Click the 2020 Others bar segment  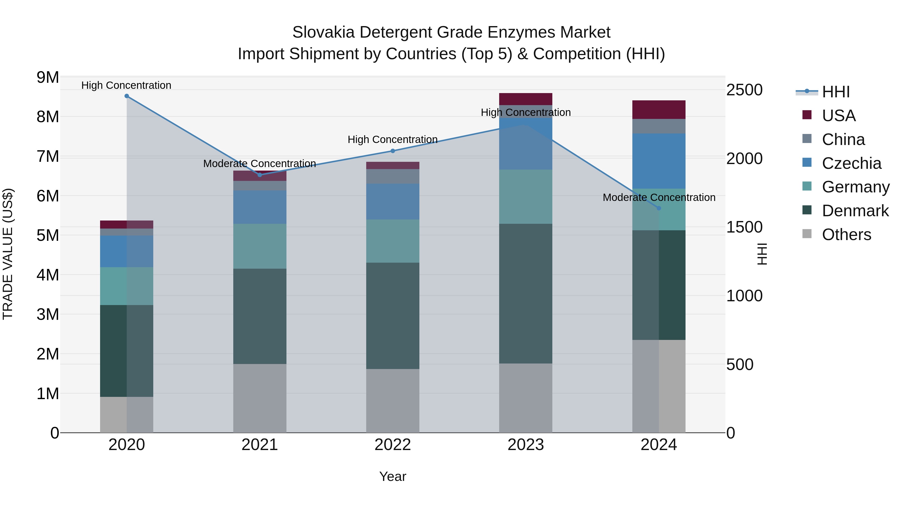click(127, 415)
